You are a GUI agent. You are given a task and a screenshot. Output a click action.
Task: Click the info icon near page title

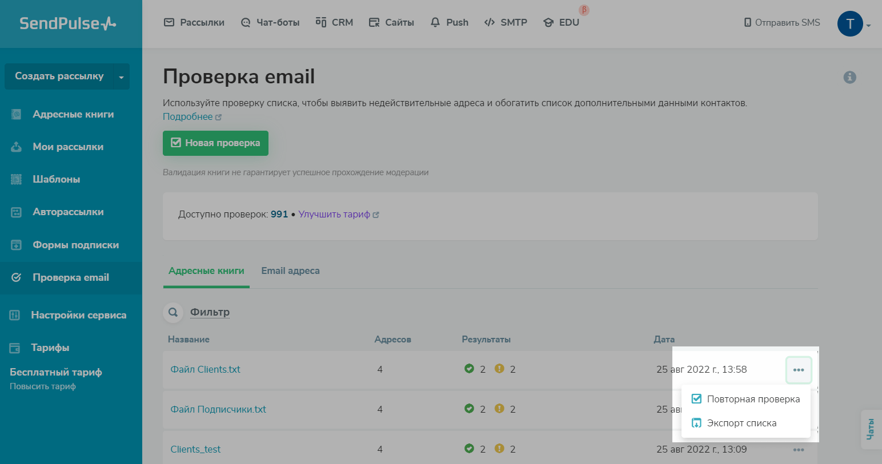click(x=849, y=77)
